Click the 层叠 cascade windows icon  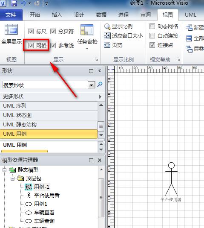pos(189,49)
